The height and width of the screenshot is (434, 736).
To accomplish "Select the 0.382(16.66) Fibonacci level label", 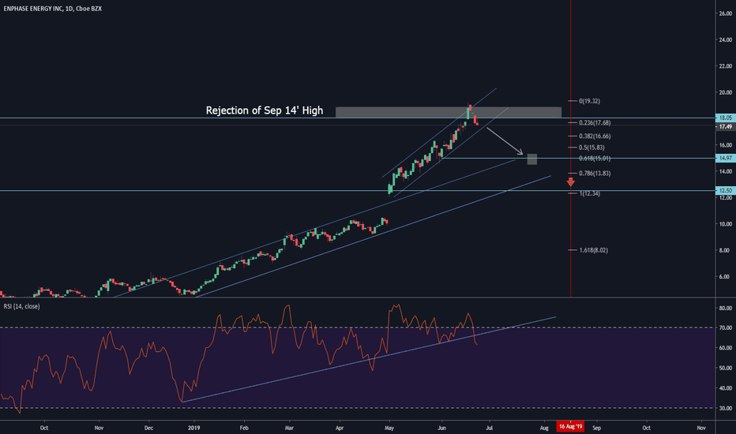I will pyautogui.click(x=595, y=136).
